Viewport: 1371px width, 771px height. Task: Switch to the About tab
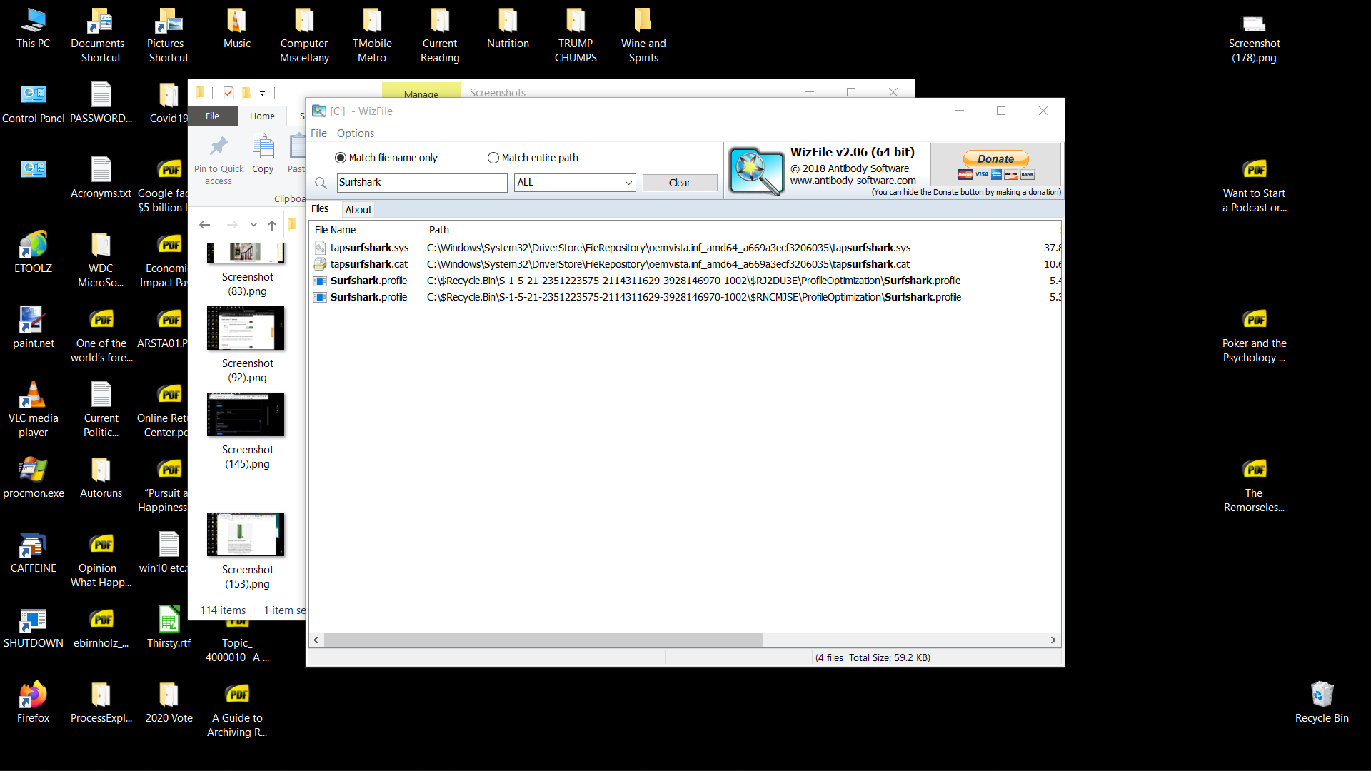(358, 210)
